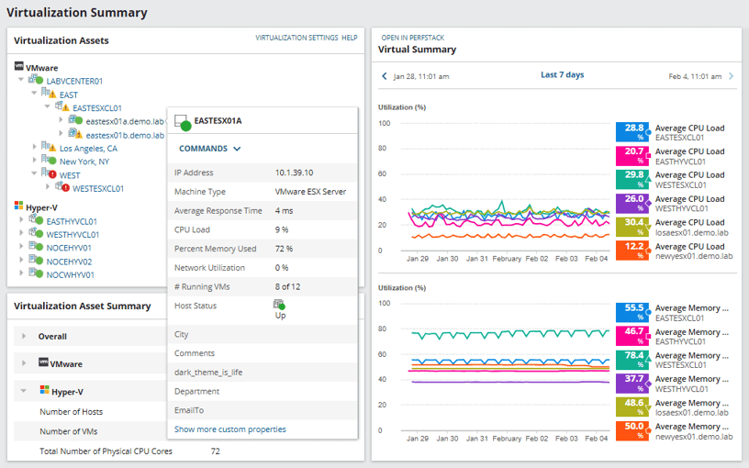The height and width of the screenshot is (468, 749).
Task: Click the host status Up icon in popup
Action: pyautogui.click(x=278, y=305)
